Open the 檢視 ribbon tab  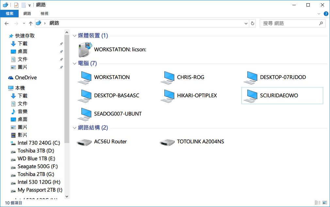pos(44,14)
